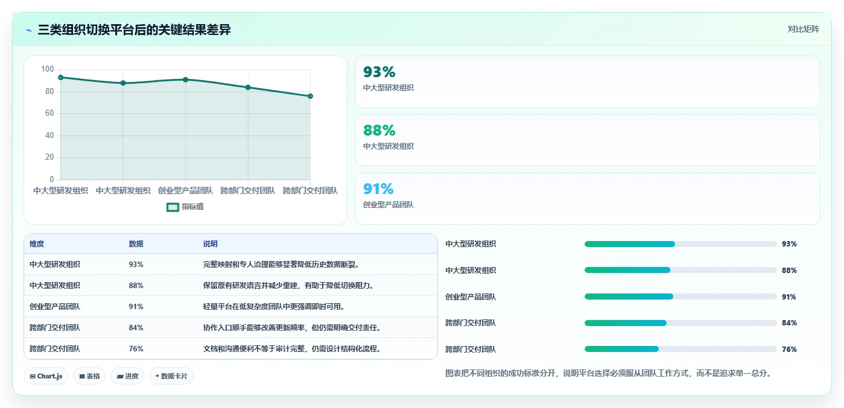The height and width of the screenshot is (408, 844).
Task: Click the progress bar labeled 88%
Action: 681,270
